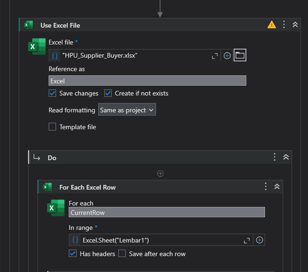Enable Save after each row checkbox
Screen dimensions: 308x272
122,253
